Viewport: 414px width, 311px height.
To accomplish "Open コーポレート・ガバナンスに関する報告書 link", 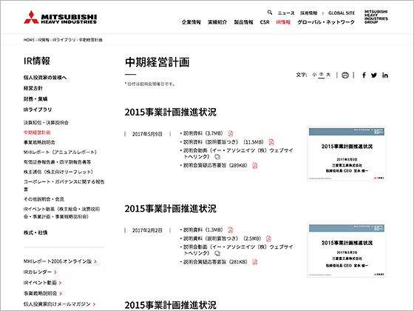I will 64,186.
